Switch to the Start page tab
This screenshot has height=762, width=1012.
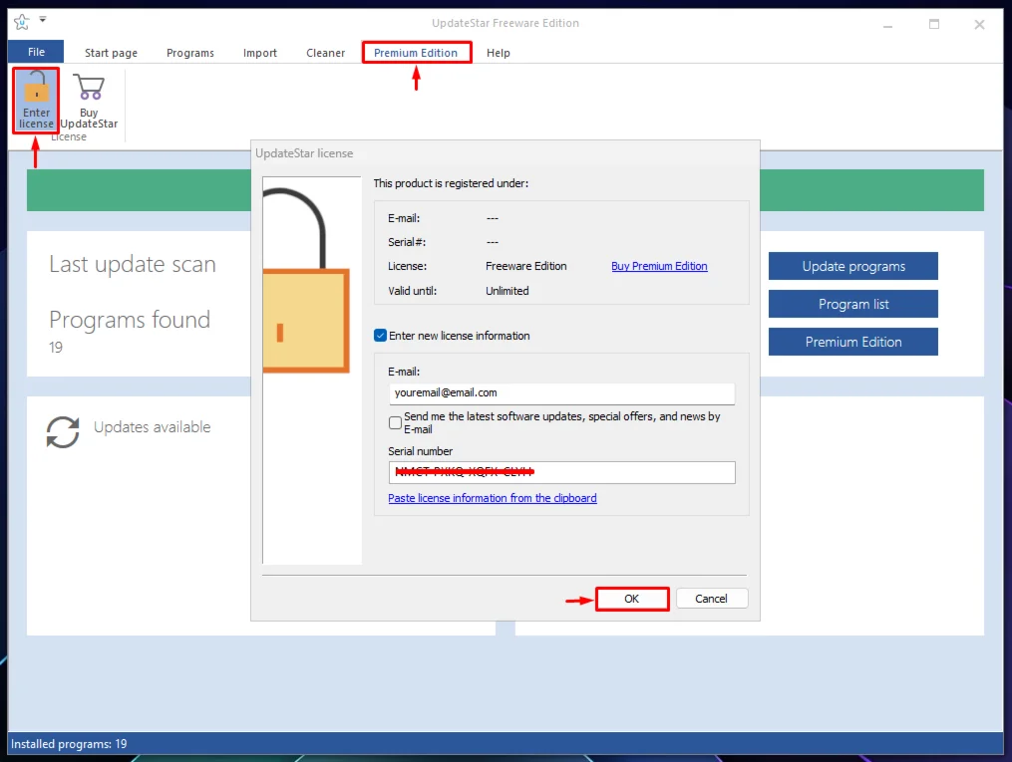click(x=111, y=53)
